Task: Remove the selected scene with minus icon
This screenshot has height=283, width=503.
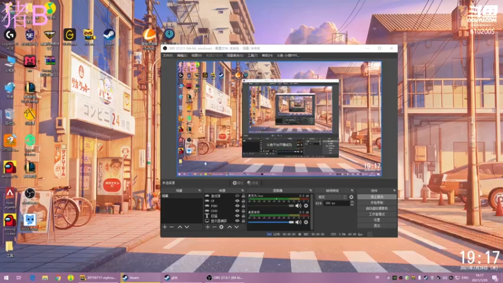Action: coord(172,227)
